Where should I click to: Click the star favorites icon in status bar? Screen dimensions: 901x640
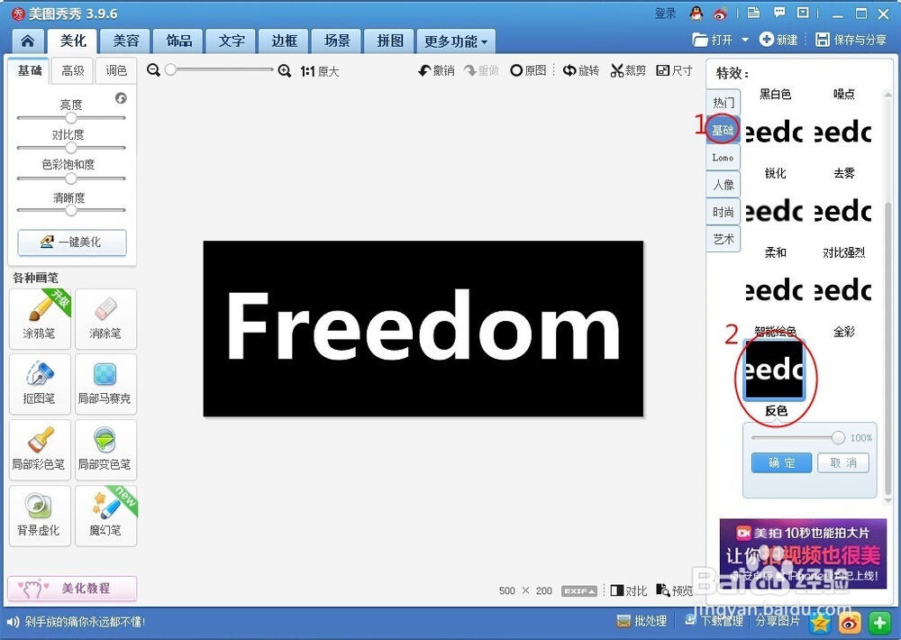coord(820,622)
